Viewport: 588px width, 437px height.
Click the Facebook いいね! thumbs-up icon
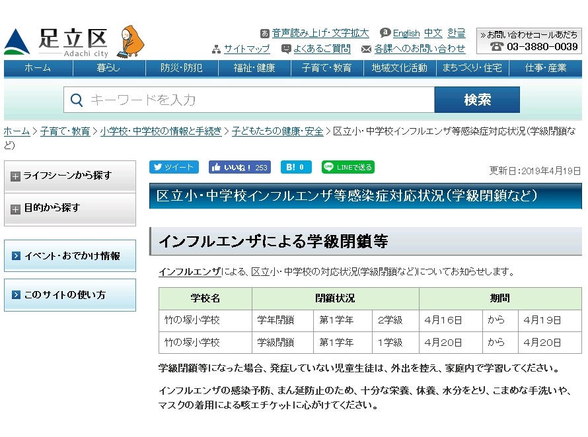[x=216, y=167]
